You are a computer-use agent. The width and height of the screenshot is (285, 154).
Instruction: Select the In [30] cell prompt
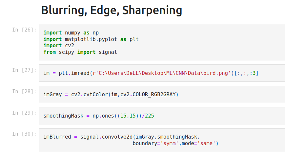24,134
